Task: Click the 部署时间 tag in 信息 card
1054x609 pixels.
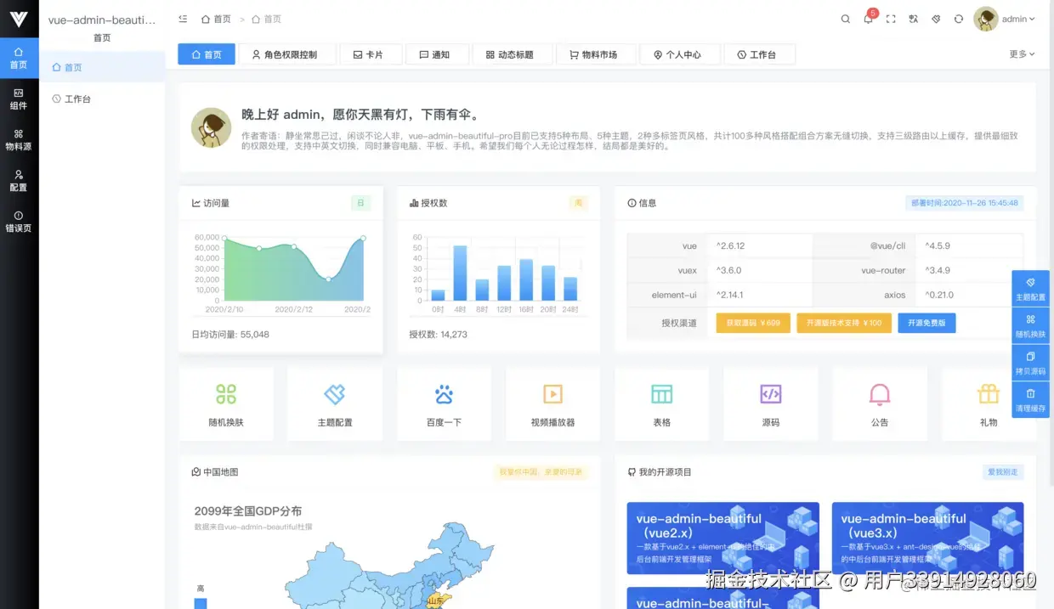Action: [964, 203]
